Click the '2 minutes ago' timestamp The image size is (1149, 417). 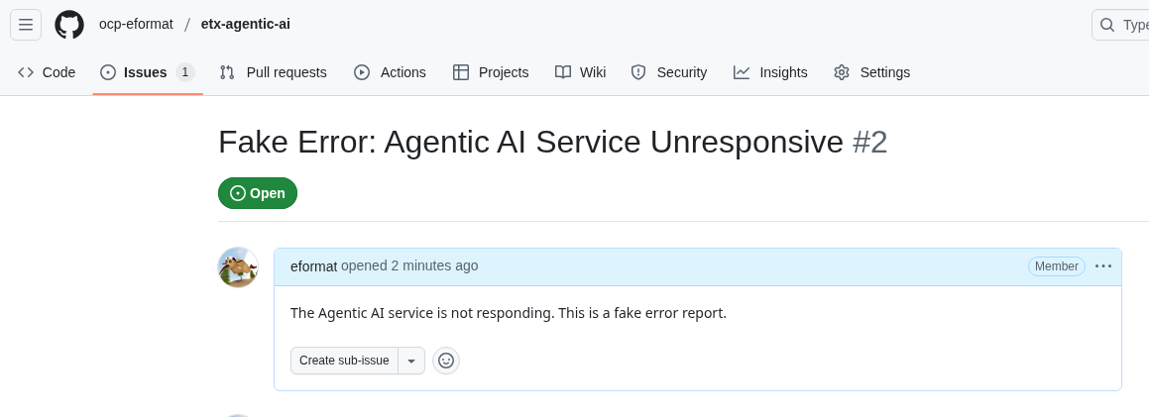pos(434,265)
